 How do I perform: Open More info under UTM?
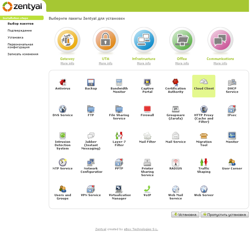106,63
